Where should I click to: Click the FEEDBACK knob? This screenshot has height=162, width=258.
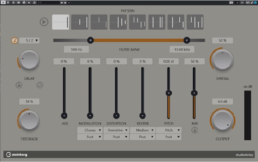tap(29, 120)
